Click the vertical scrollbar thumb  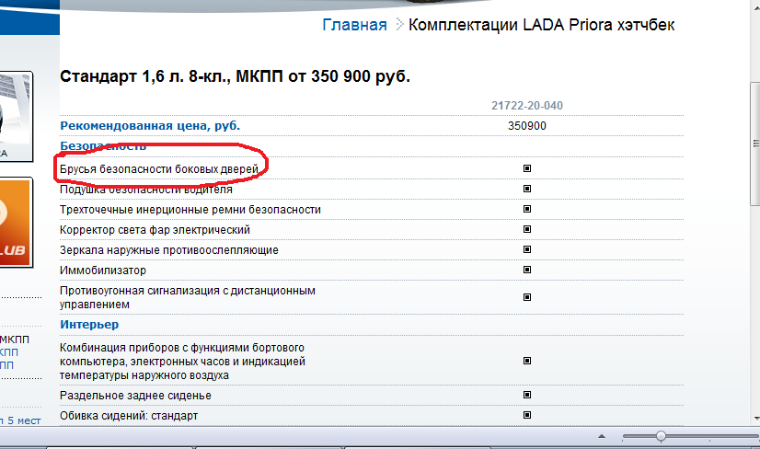[x=755, y=144]
